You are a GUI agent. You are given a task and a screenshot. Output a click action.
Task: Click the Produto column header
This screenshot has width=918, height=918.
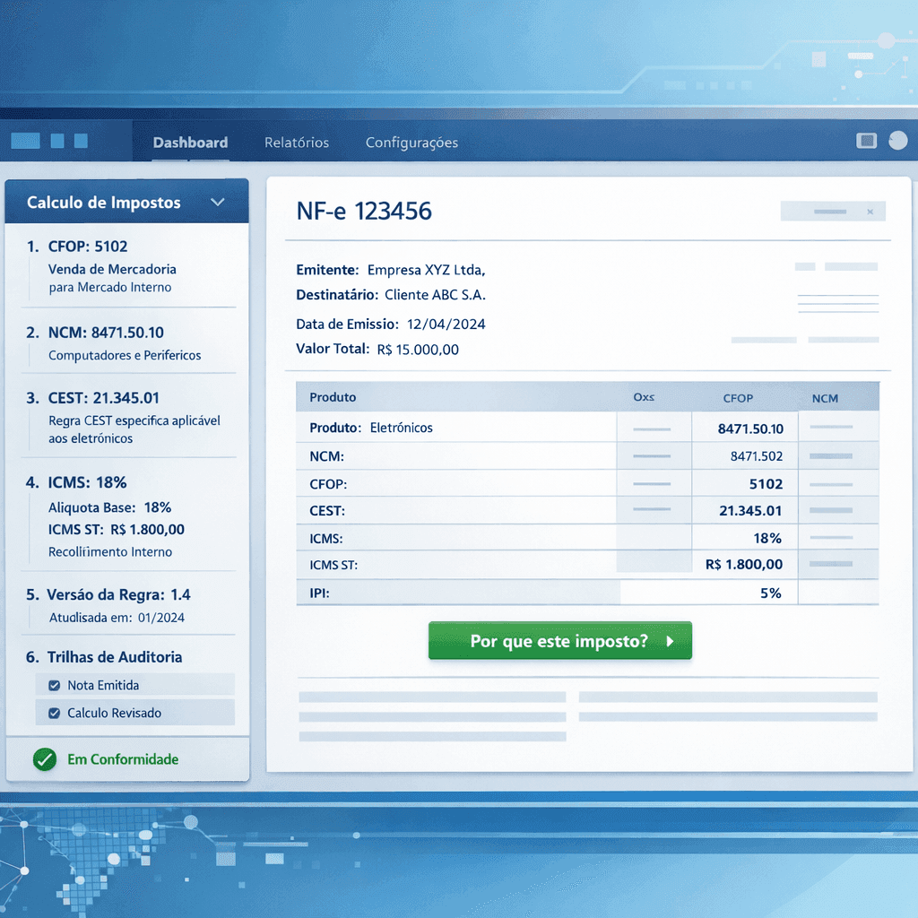[333, 397]
